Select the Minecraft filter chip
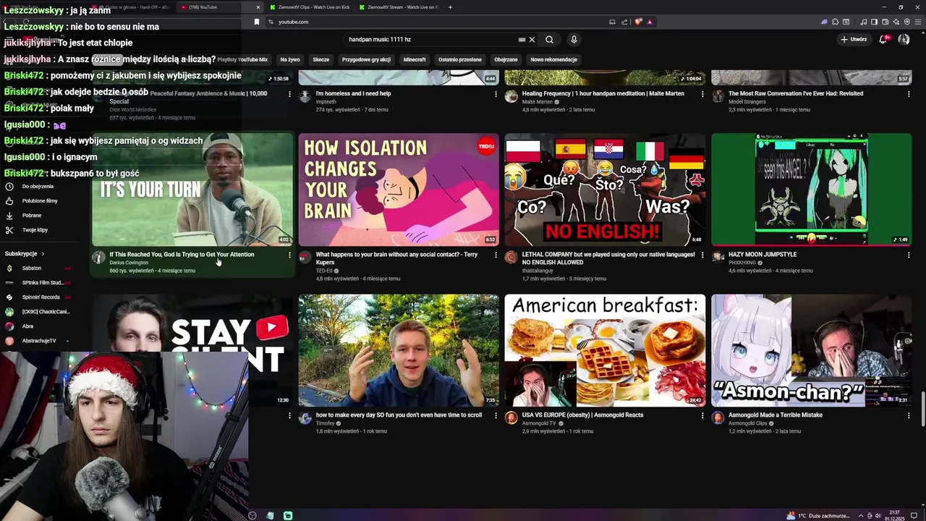926x521 pixels. 415,59
